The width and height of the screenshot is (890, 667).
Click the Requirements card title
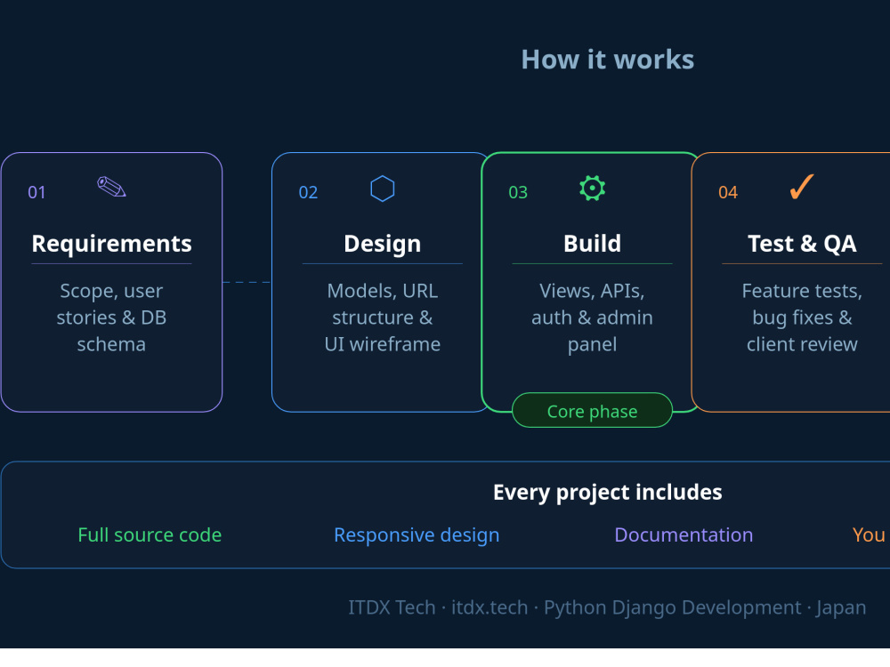pos(112,244)
